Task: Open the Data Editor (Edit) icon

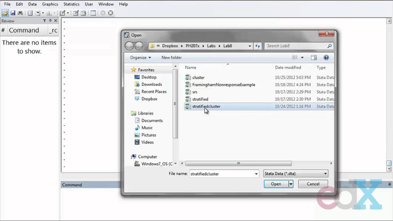Action: [76, 13]
